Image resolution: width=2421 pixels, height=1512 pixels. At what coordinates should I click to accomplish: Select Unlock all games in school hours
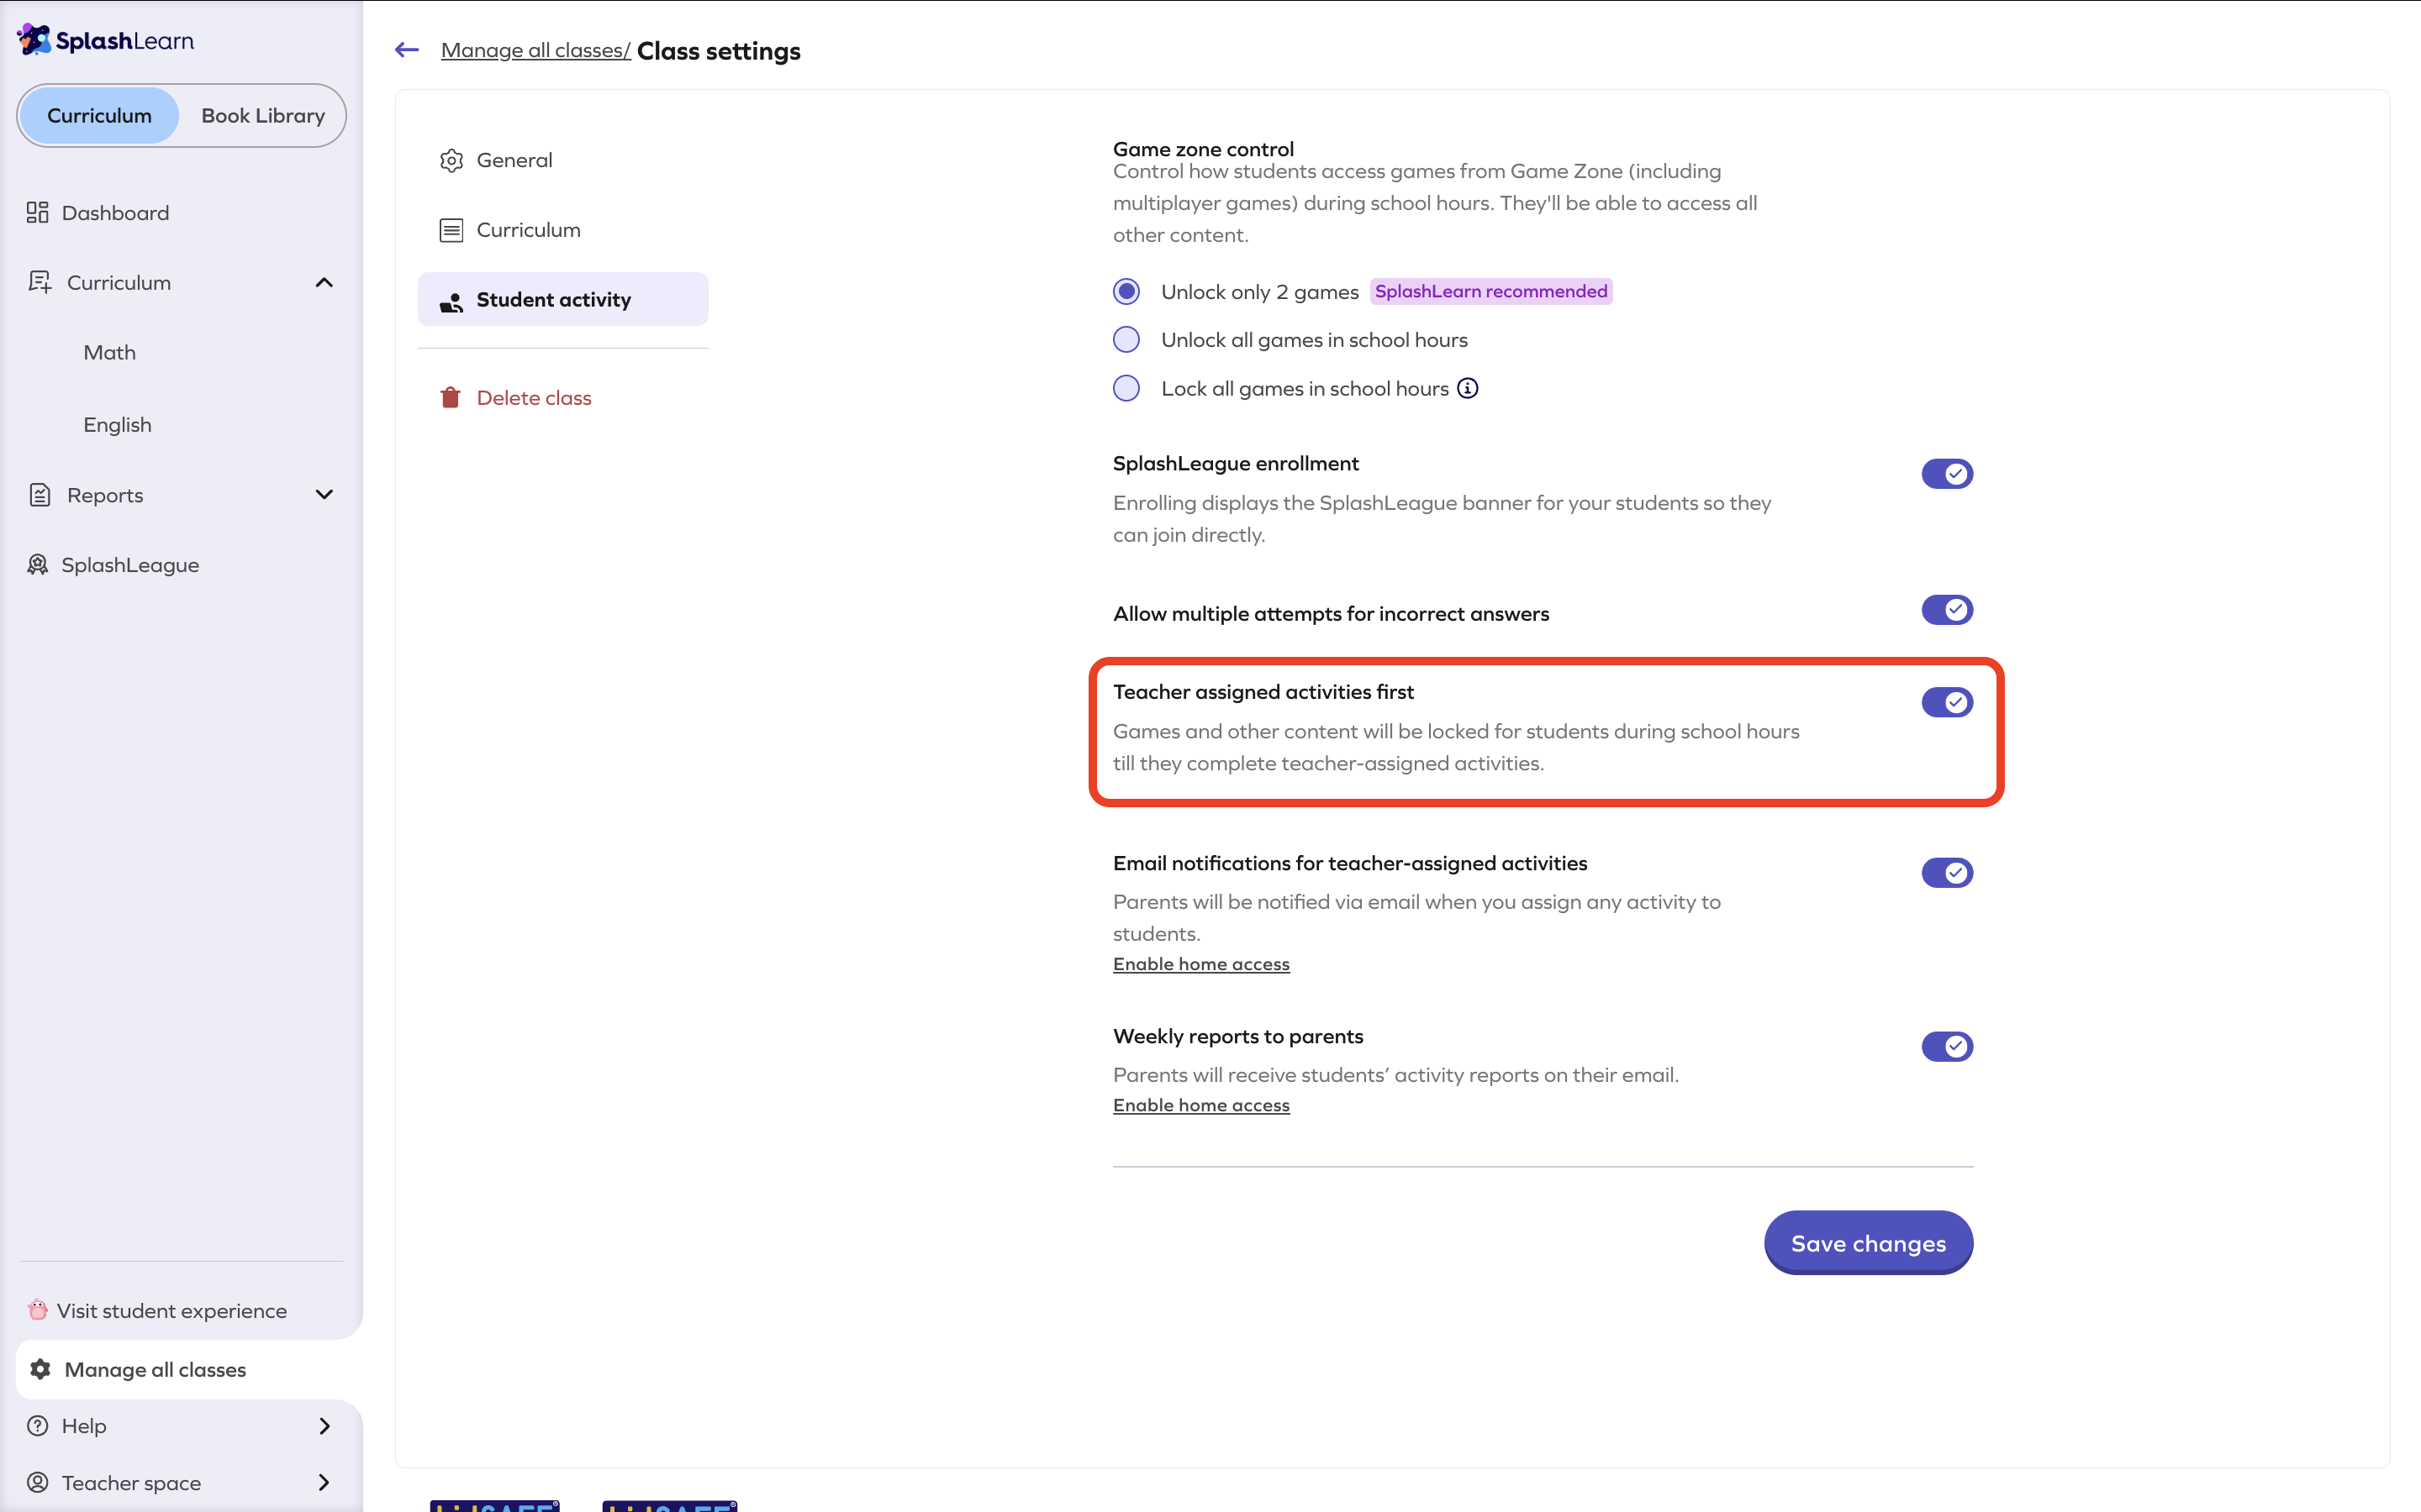point(1126,340)
